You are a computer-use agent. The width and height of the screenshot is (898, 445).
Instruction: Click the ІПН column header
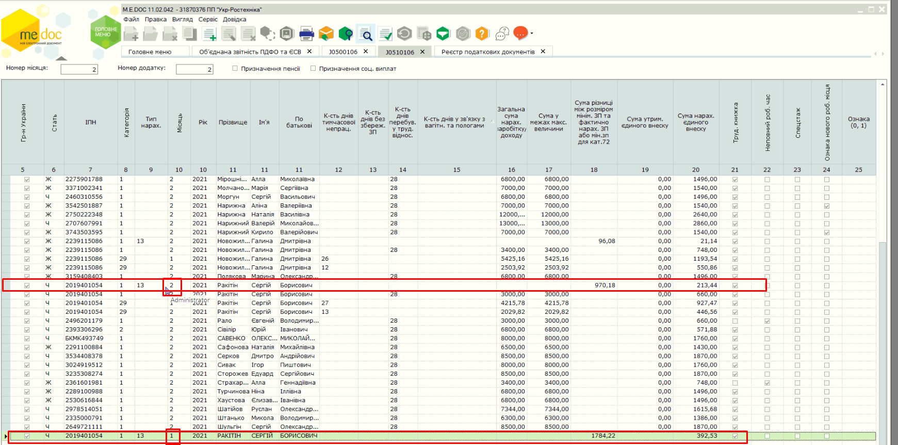91,122
